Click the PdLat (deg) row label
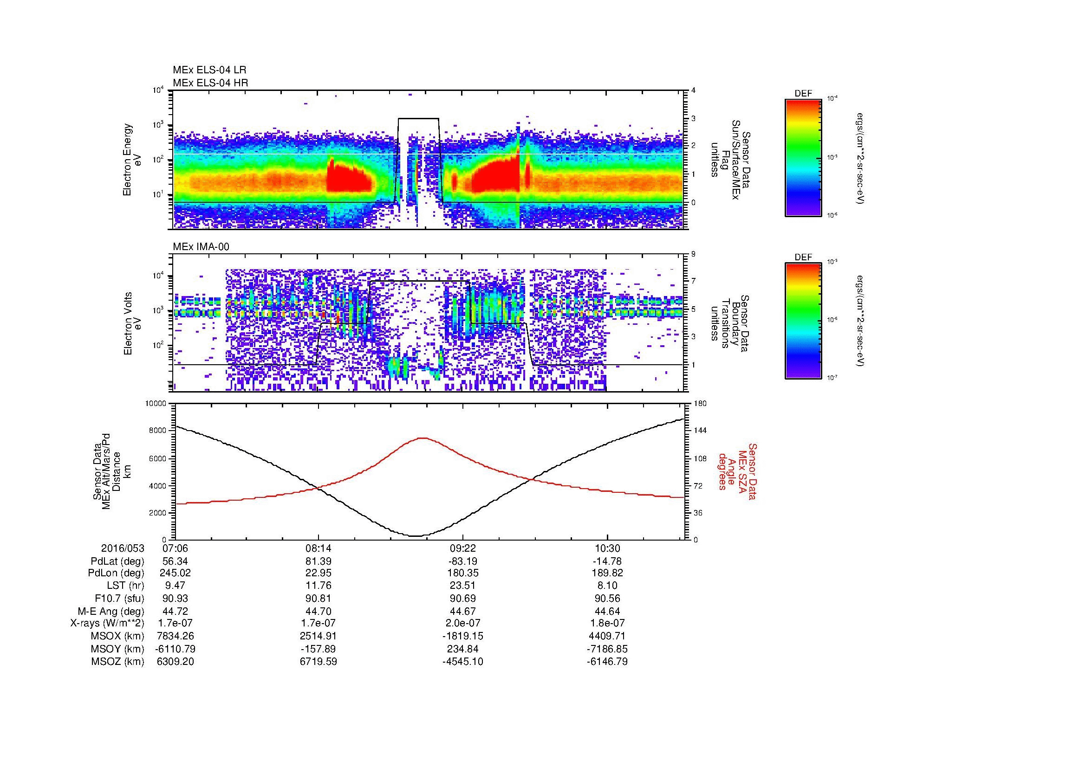The width and height of the screenshot is (1086, 767). pyautogui.click(x=117, y=561)
